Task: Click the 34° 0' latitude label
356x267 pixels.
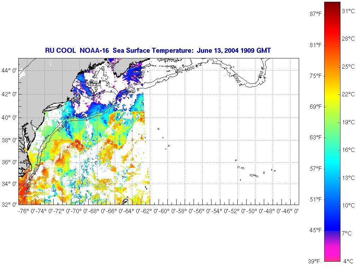Action: point(9,184)
